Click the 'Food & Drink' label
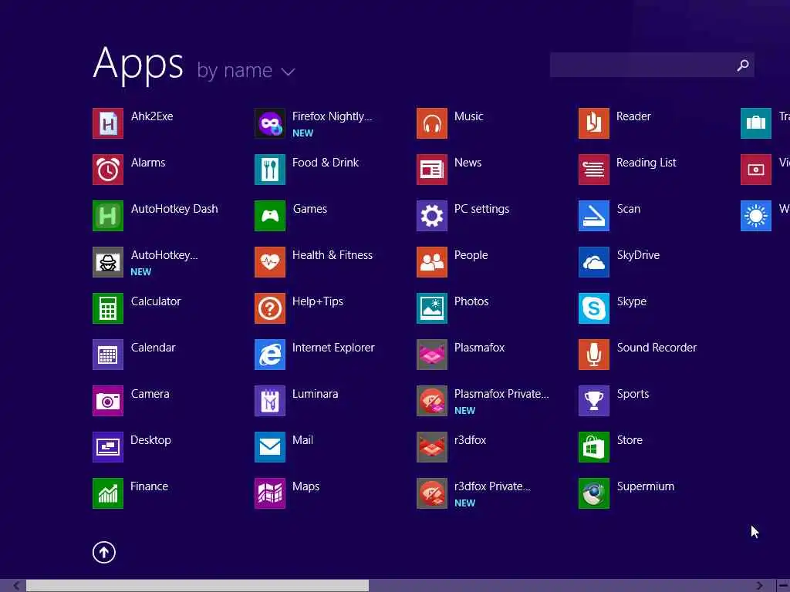Image resolution: width=790 pixels, height=592 pixels. point(326,163)
